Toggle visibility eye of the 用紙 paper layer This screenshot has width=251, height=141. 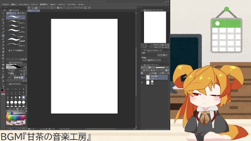point(142,83)
